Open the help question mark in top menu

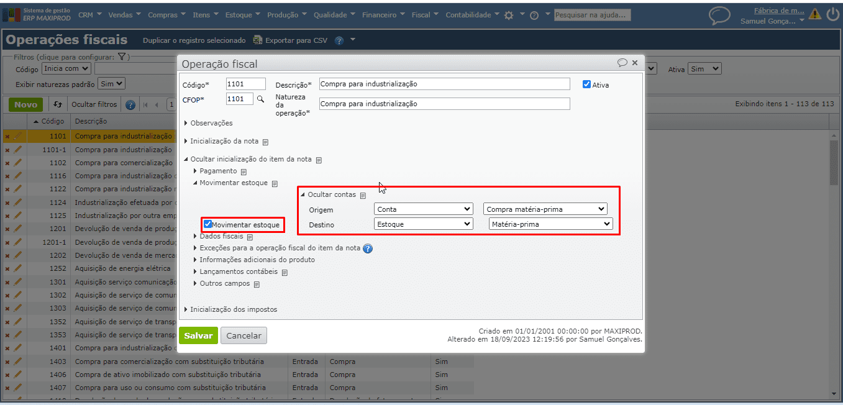tap(534, 16)
